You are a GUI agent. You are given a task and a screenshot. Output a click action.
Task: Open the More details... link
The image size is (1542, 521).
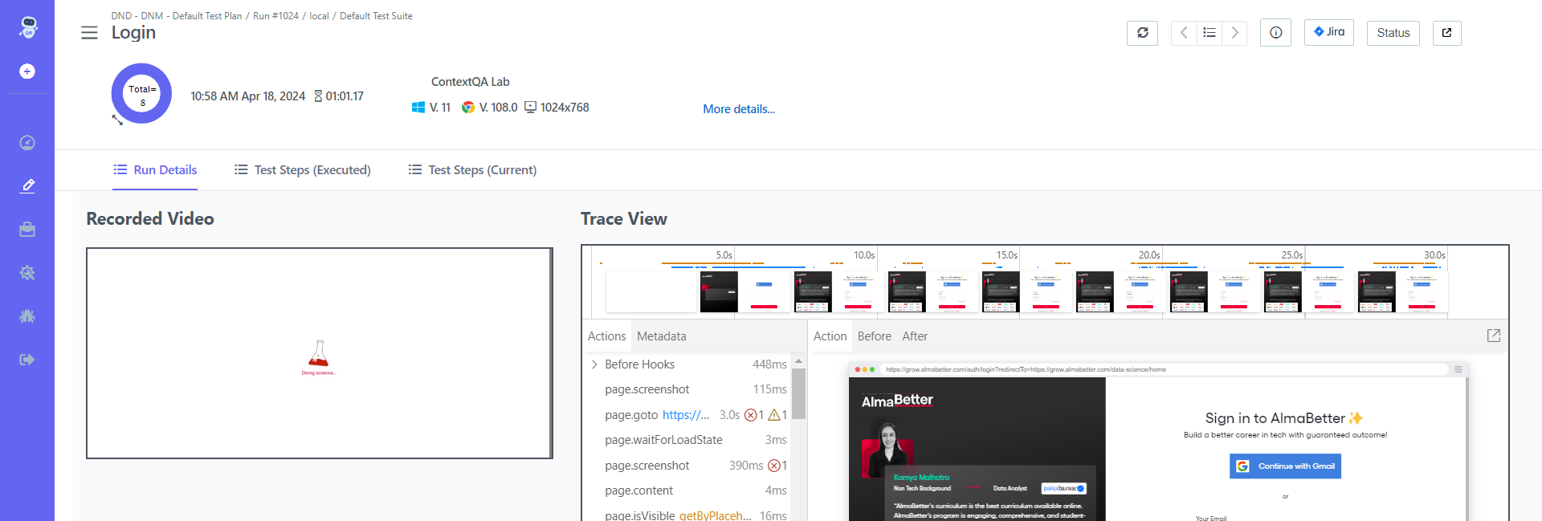pyautogui.click(x=739, y=109)
